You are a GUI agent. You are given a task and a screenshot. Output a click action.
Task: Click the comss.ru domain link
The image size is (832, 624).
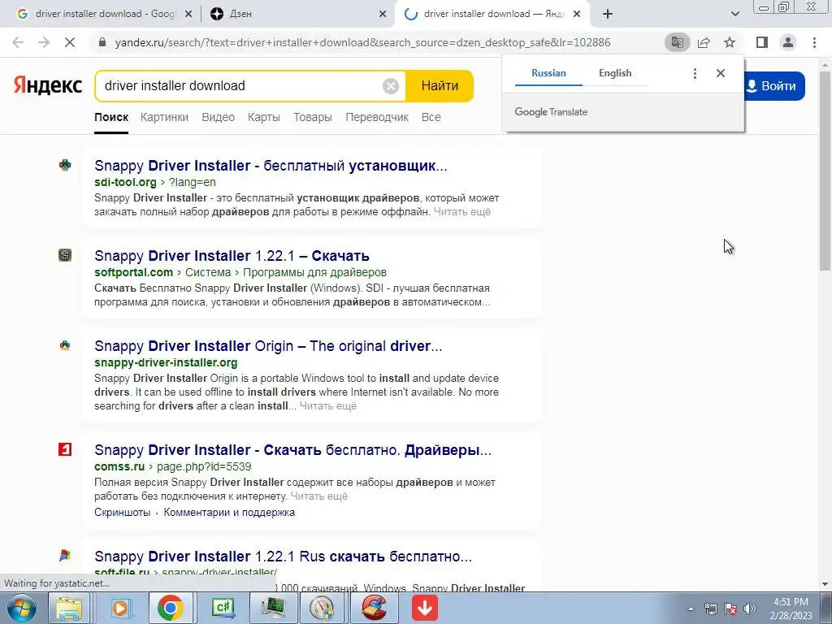(119, 466)
